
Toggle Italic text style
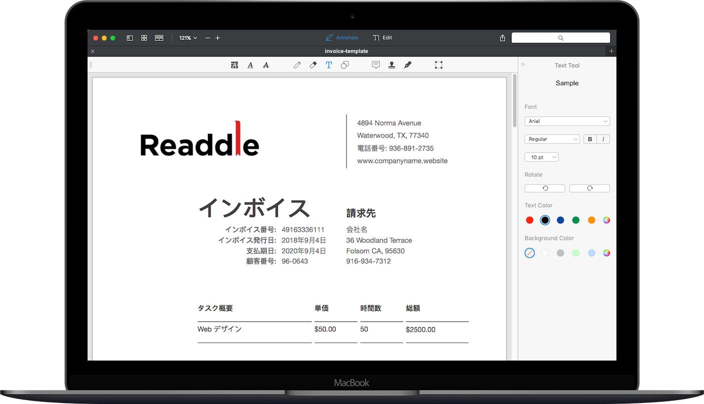point(603,139)
